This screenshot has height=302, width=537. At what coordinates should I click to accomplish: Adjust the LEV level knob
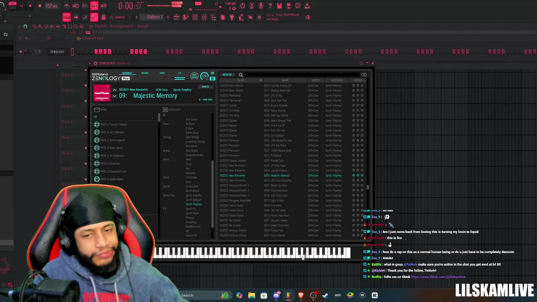point(204,76)
